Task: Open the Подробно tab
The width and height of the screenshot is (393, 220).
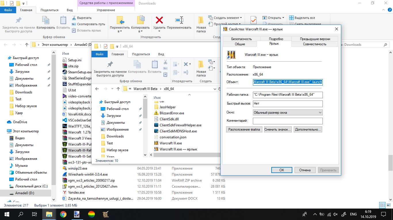Action: [276, 39]
